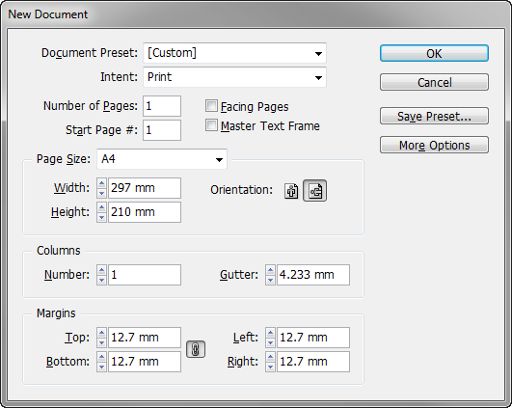Check the Master Text Frame option
Image resolution: width=512 pixels, height=408 pixels.
(x=211, y=125)
